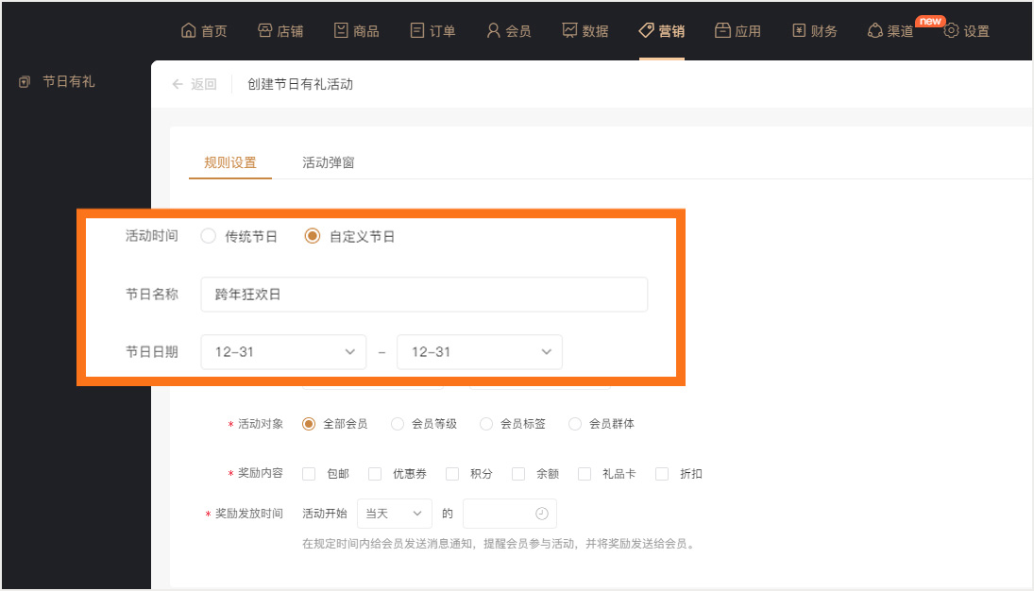The image size is (1034, 591).
Task: Switch to the 活动弹窗 tab
Action: (x=328, y=162)
